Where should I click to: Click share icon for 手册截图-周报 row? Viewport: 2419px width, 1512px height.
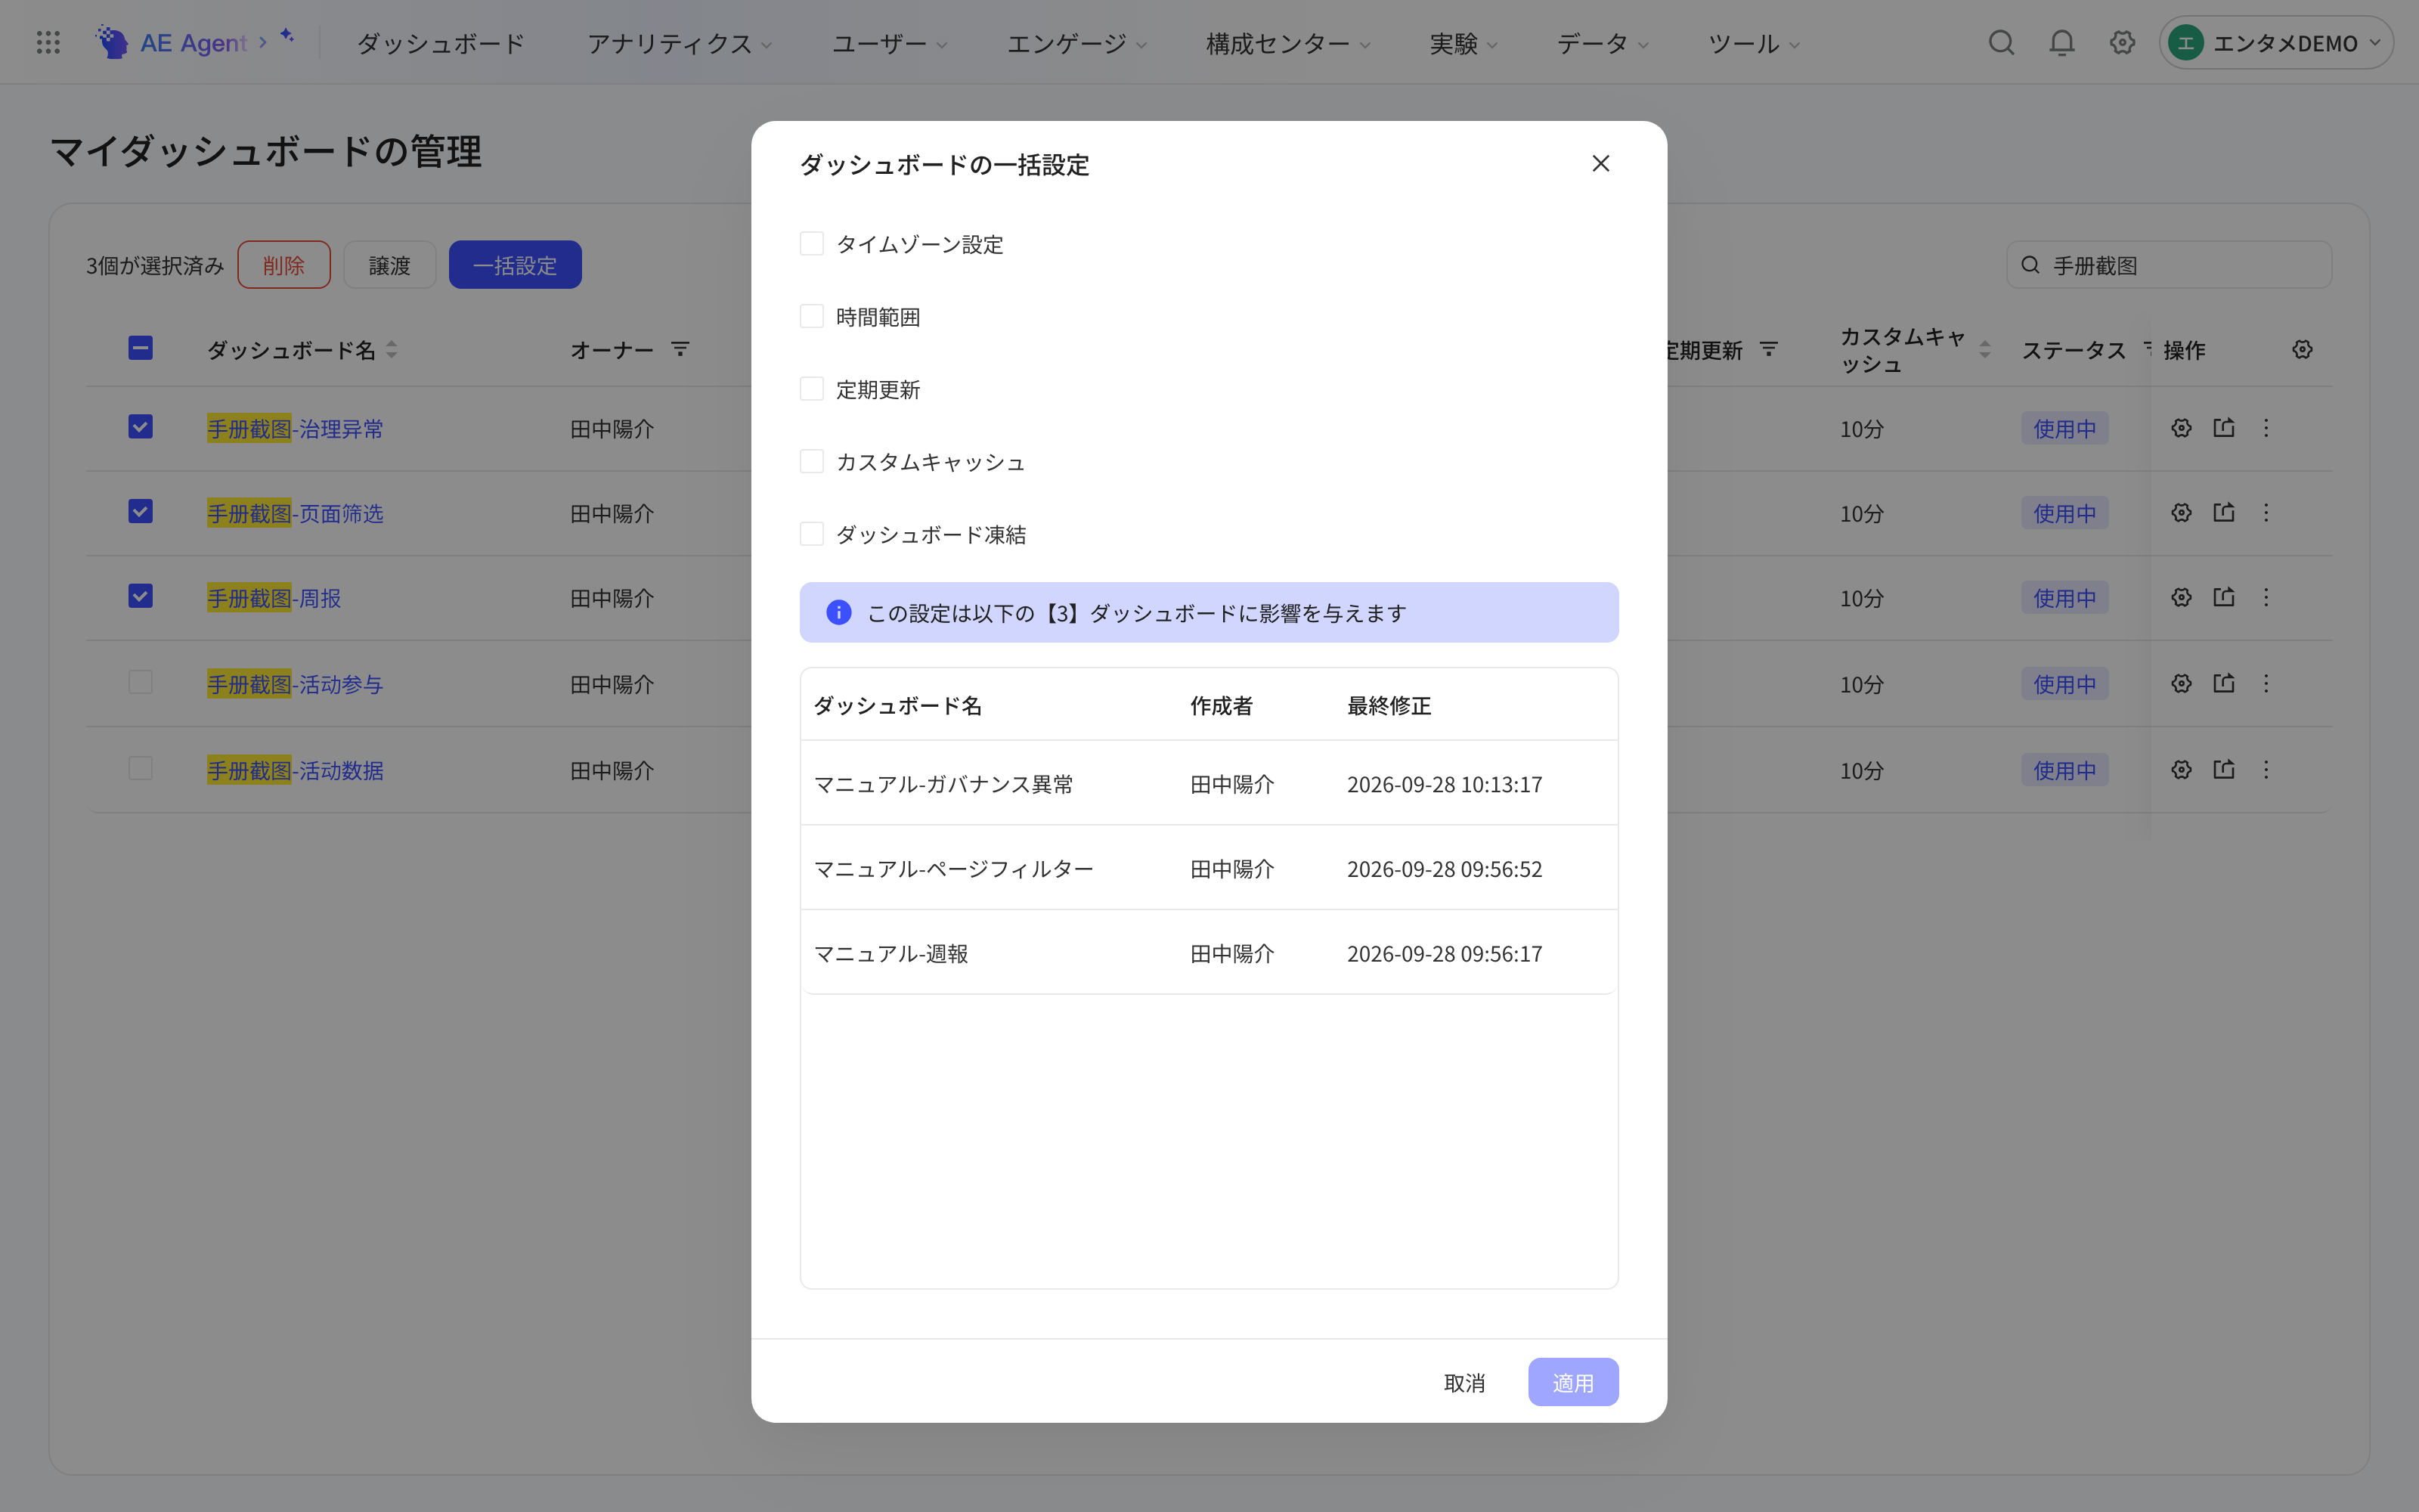pyautogui.click(x=2224, y=597)
